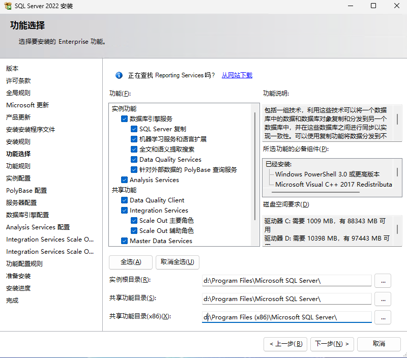This screenshot has height=358, width=407.
Task: Click the 全选(A) button
Action: (131, 262)
